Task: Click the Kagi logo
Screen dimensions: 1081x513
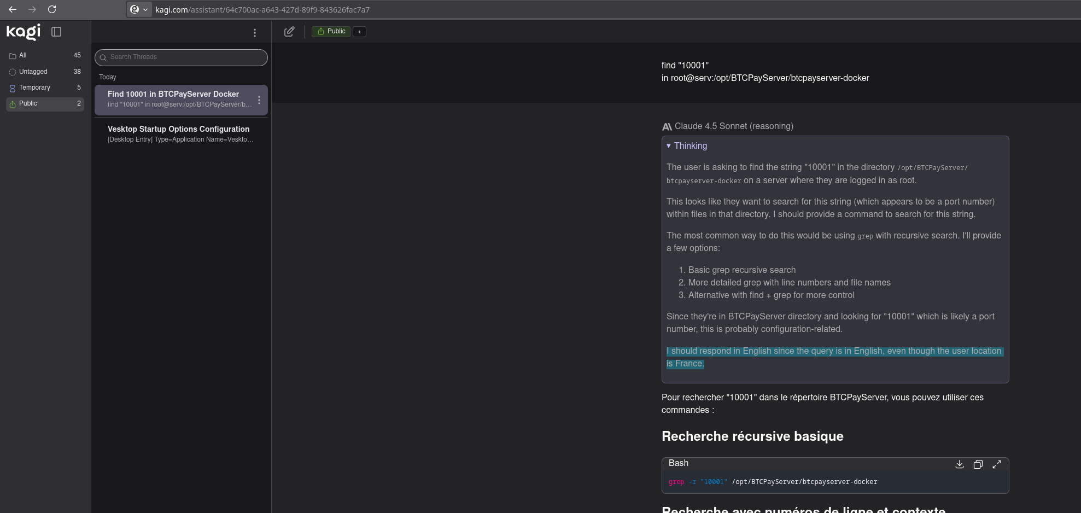Action: (x=24, y=32)
